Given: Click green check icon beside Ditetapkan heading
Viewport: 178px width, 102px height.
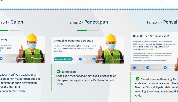Looking at the screenshot, I should pyautogui.click(x=58, y=71).
